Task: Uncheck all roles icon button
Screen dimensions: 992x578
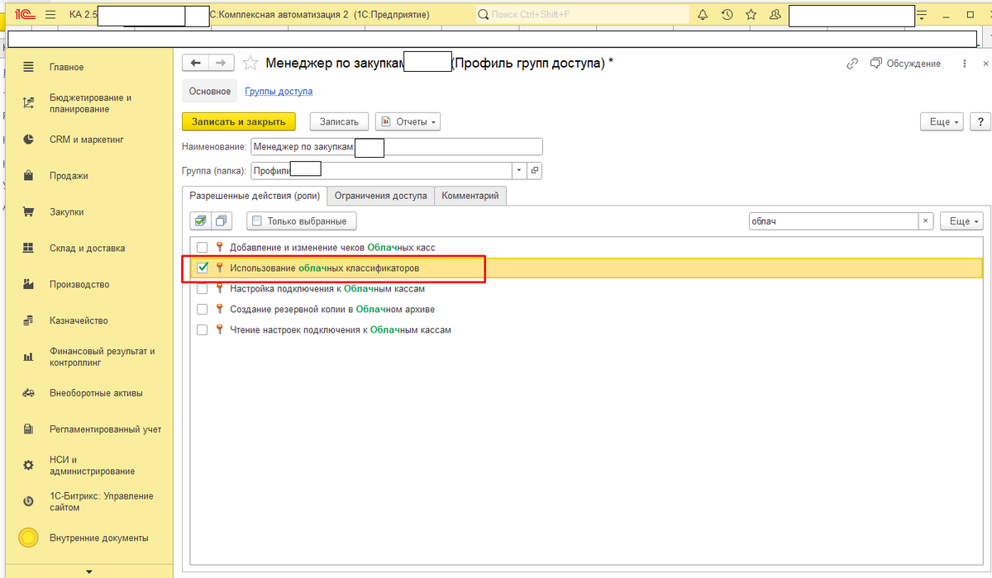Action: pos(222,221)
